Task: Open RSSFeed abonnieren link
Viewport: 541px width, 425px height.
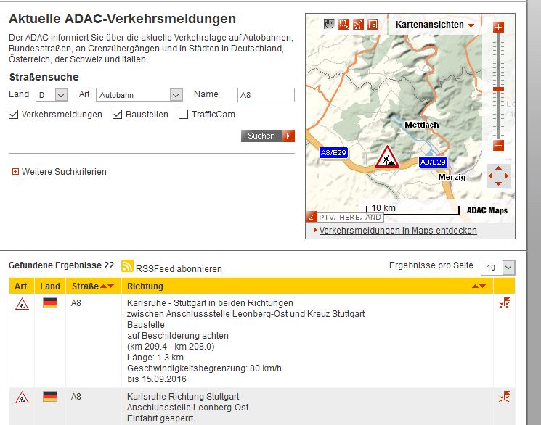Action: pyautogui.click(x=179, y=269)
